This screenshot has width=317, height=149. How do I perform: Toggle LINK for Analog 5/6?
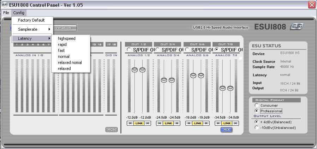click(198, 123)
